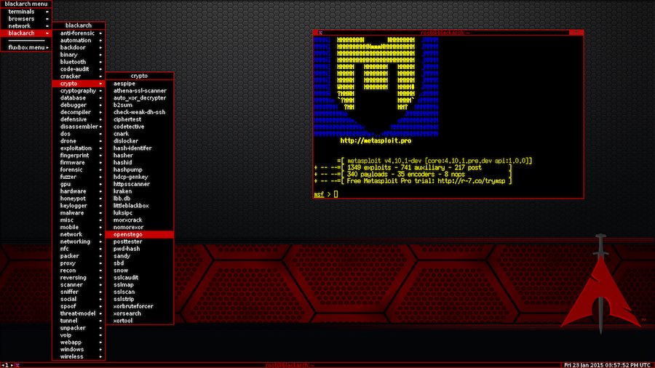The height and width of the screenshot is (368, 655).
Task: Launch aespipe from the crypto list
Action: click(x=124, y=84)
